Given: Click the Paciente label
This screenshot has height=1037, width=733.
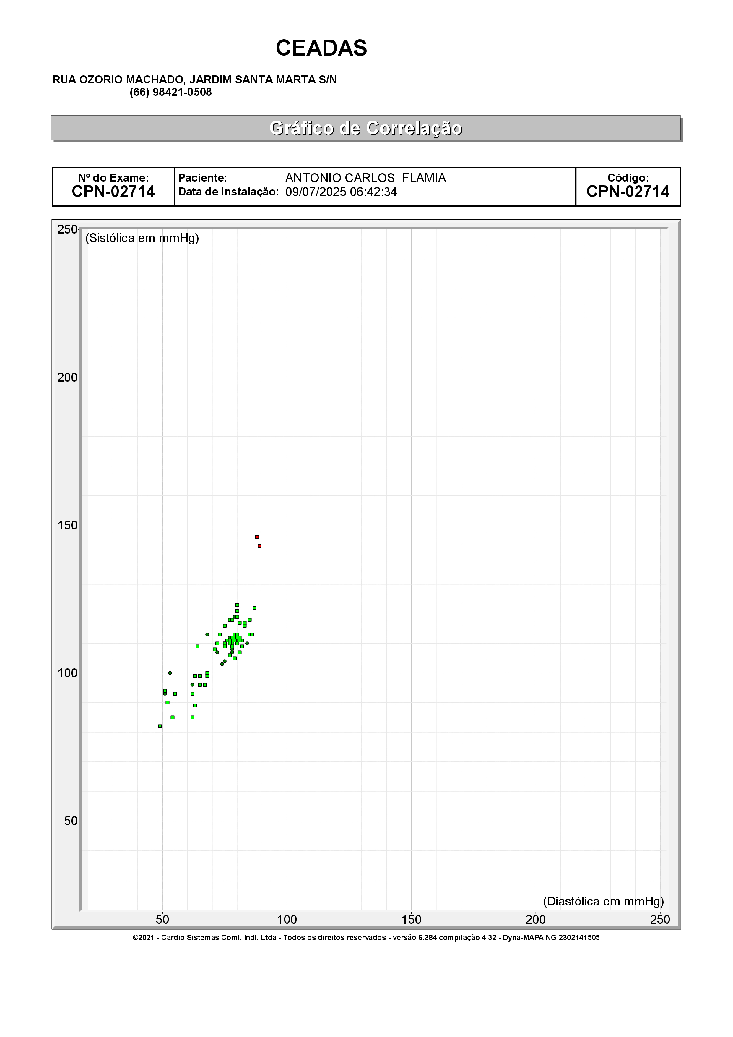Looking at the screenshot, I should [x=203, y=178].
